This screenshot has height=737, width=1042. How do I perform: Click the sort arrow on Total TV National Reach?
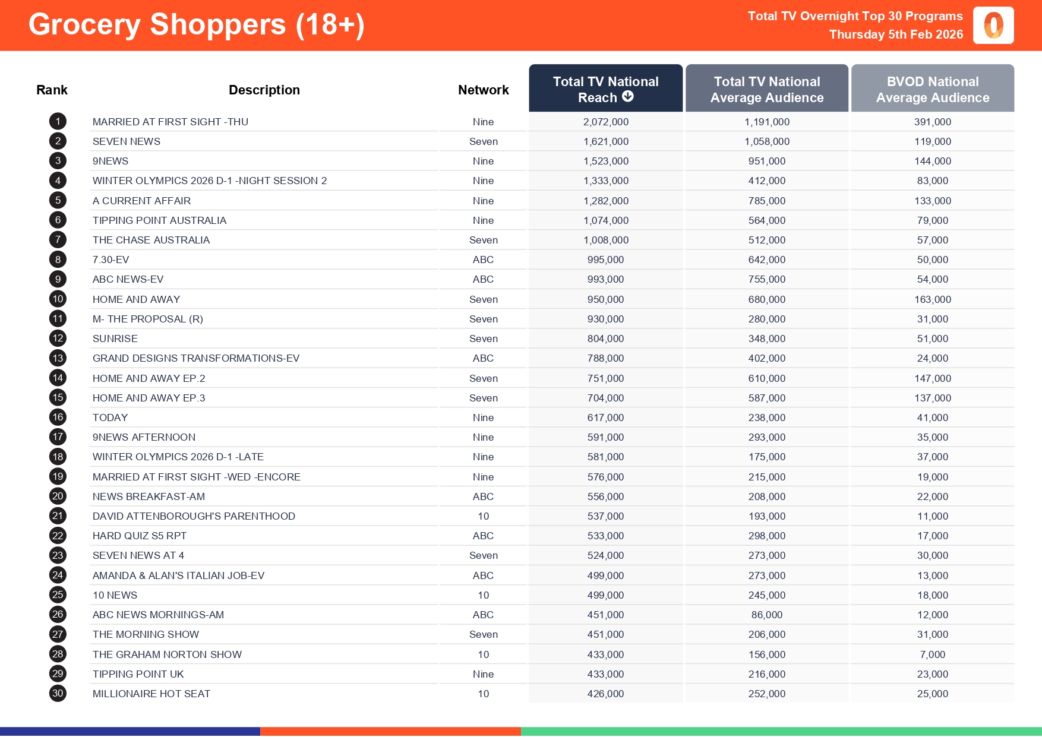pyautogui.click(x=628, y=97)
